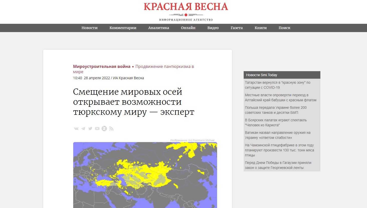Switch to the Аналитика section
Viewport: 367px width, 208px height.
click(x=158, y=28)
